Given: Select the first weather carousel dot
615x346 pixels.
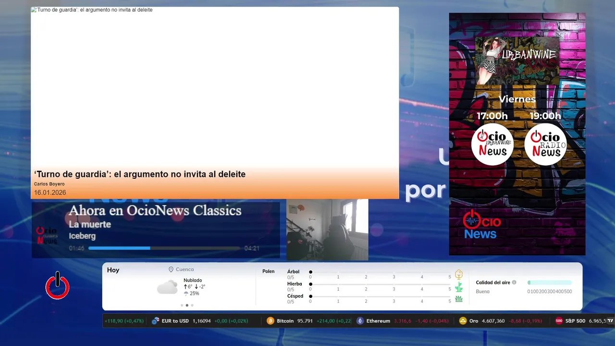Looking at the screenshot, I should tap(182, 305).
